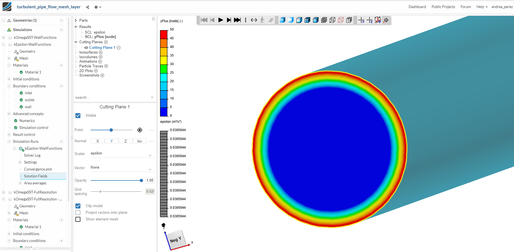Expand the kOmegaSST-WallFunctions simulation
This screenshot has height=252, width=514.
coord(3,37)
